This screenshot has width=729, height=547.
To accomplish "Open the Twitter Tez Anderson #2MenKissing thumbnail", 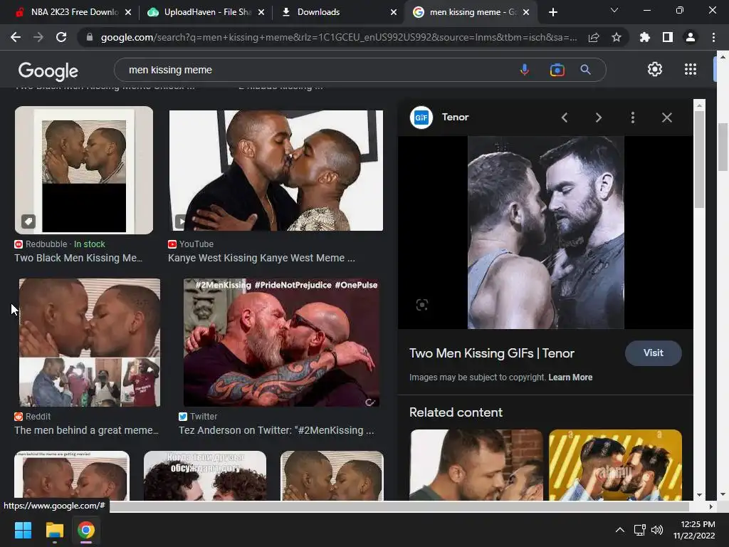I will point(281,343).
